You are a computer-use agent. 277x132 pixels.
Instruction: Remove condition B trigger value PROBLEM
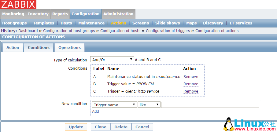191,84
